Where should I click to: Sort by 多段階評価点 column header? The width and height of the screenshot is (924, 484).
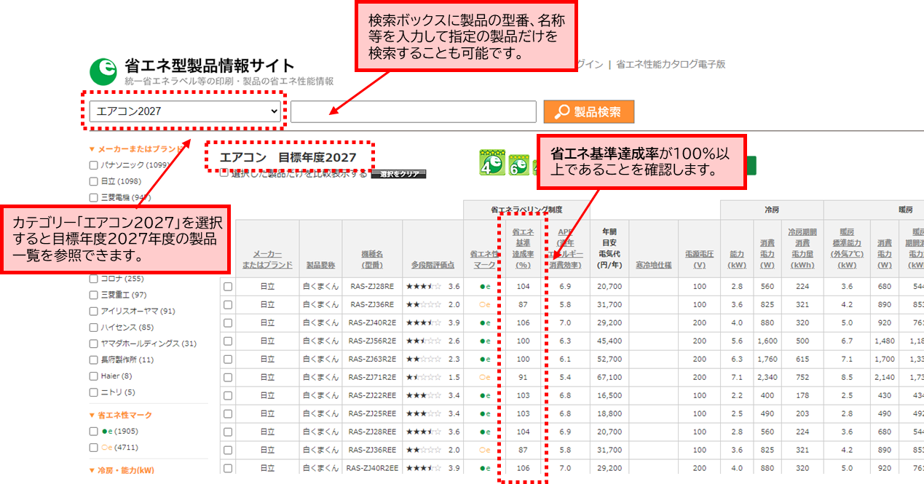[x=433, y=265]
